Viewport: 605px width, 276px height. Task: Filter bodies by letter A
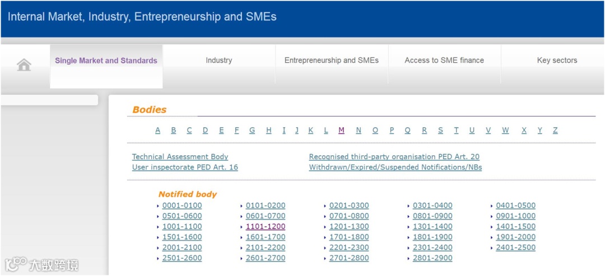[x=158, y=130]
